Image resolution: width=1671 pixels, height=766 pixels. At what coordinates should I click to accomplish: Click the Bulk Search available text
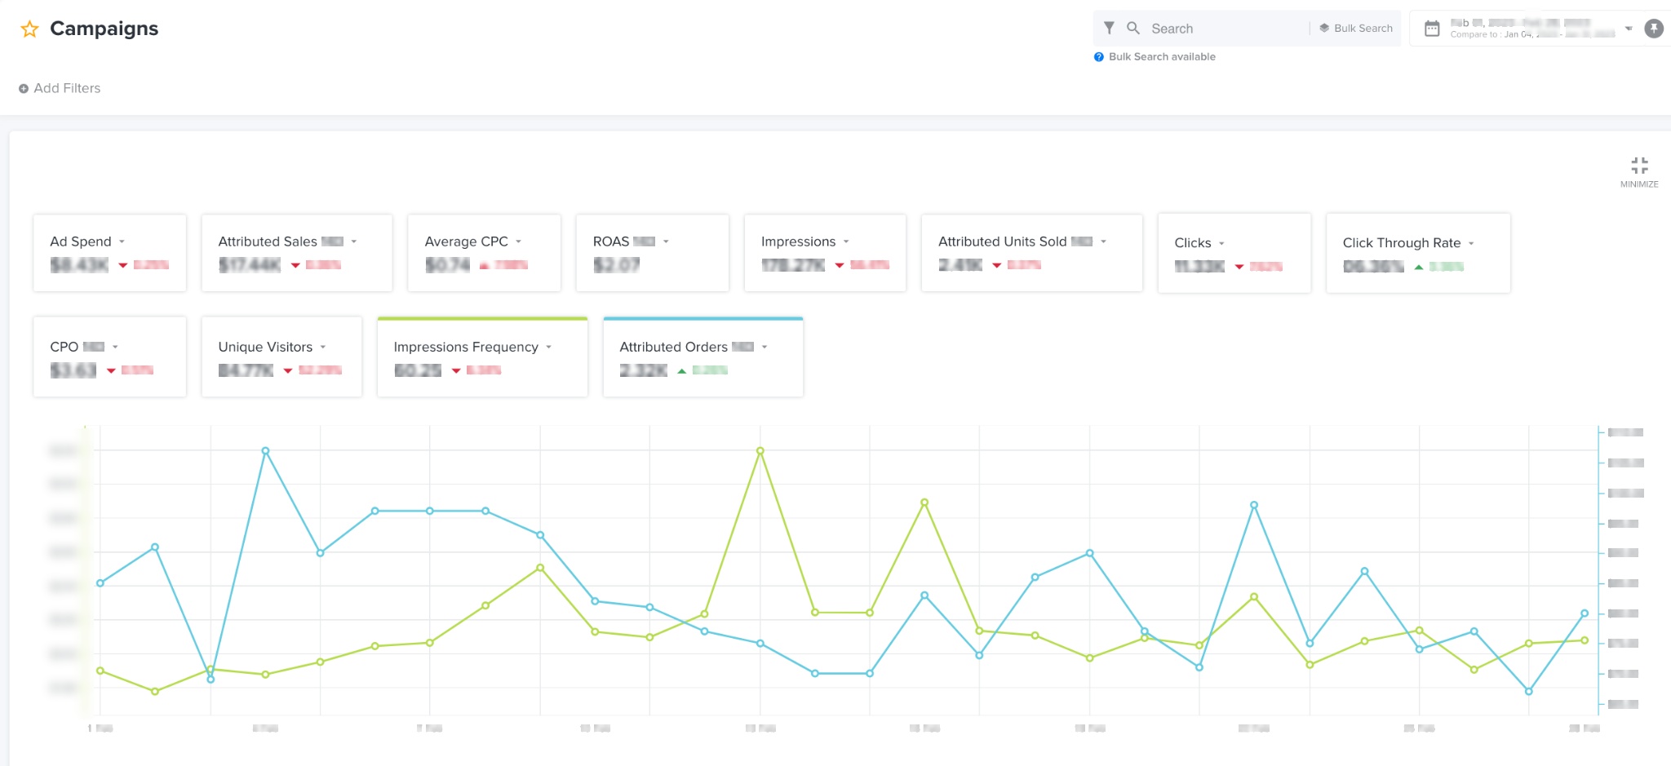[x=1162, y=57]
